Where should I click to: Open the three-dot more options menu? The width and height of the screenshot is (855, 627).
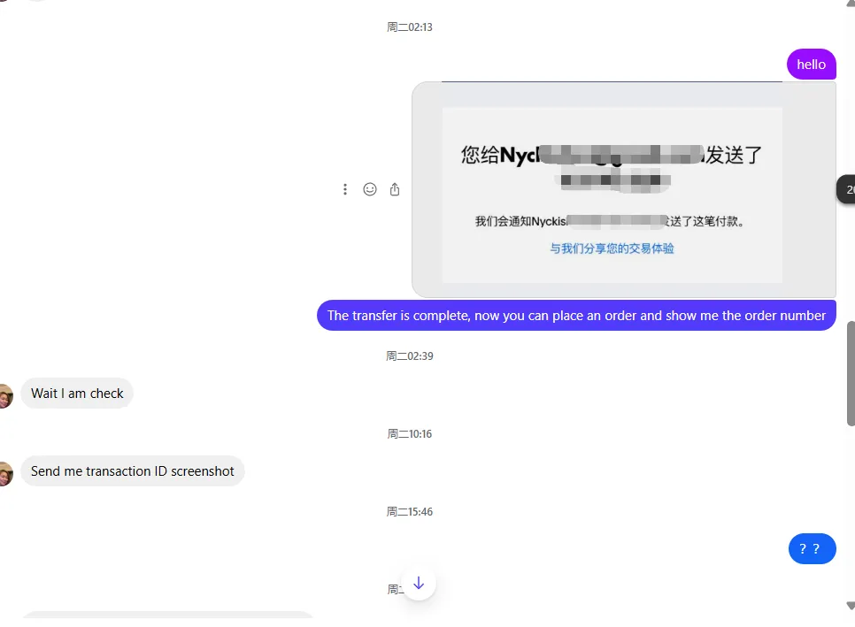click(344, 189)
